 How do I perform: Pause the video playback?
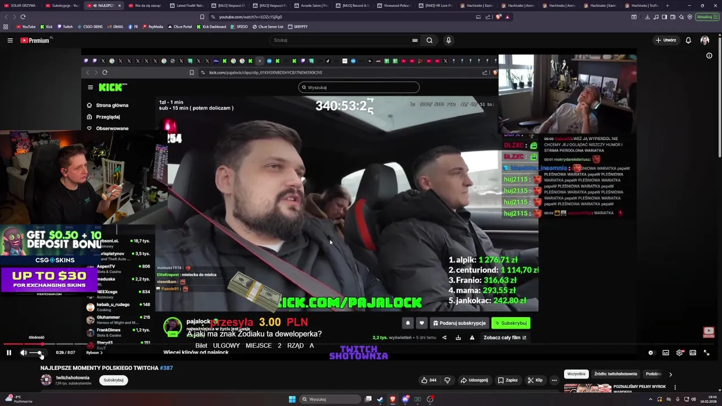8,352
